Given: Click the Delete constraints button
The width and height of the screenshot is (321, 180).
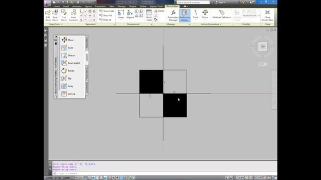Looking at the screenshot, I should [x=159, y=11].
